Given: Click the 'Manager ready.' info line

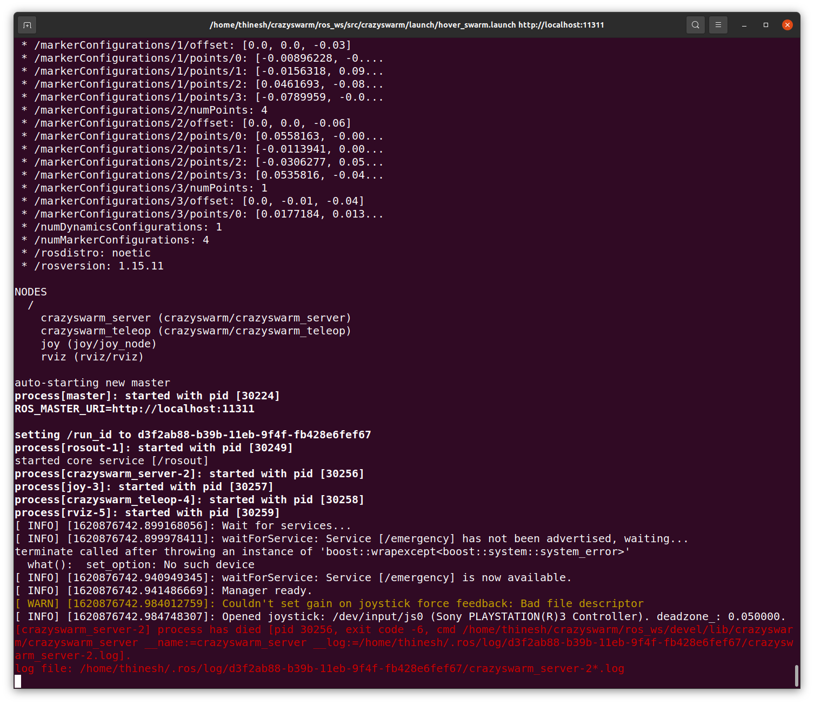Looking at the screenshot, I should pyautogui.click(x=164, y=591).
